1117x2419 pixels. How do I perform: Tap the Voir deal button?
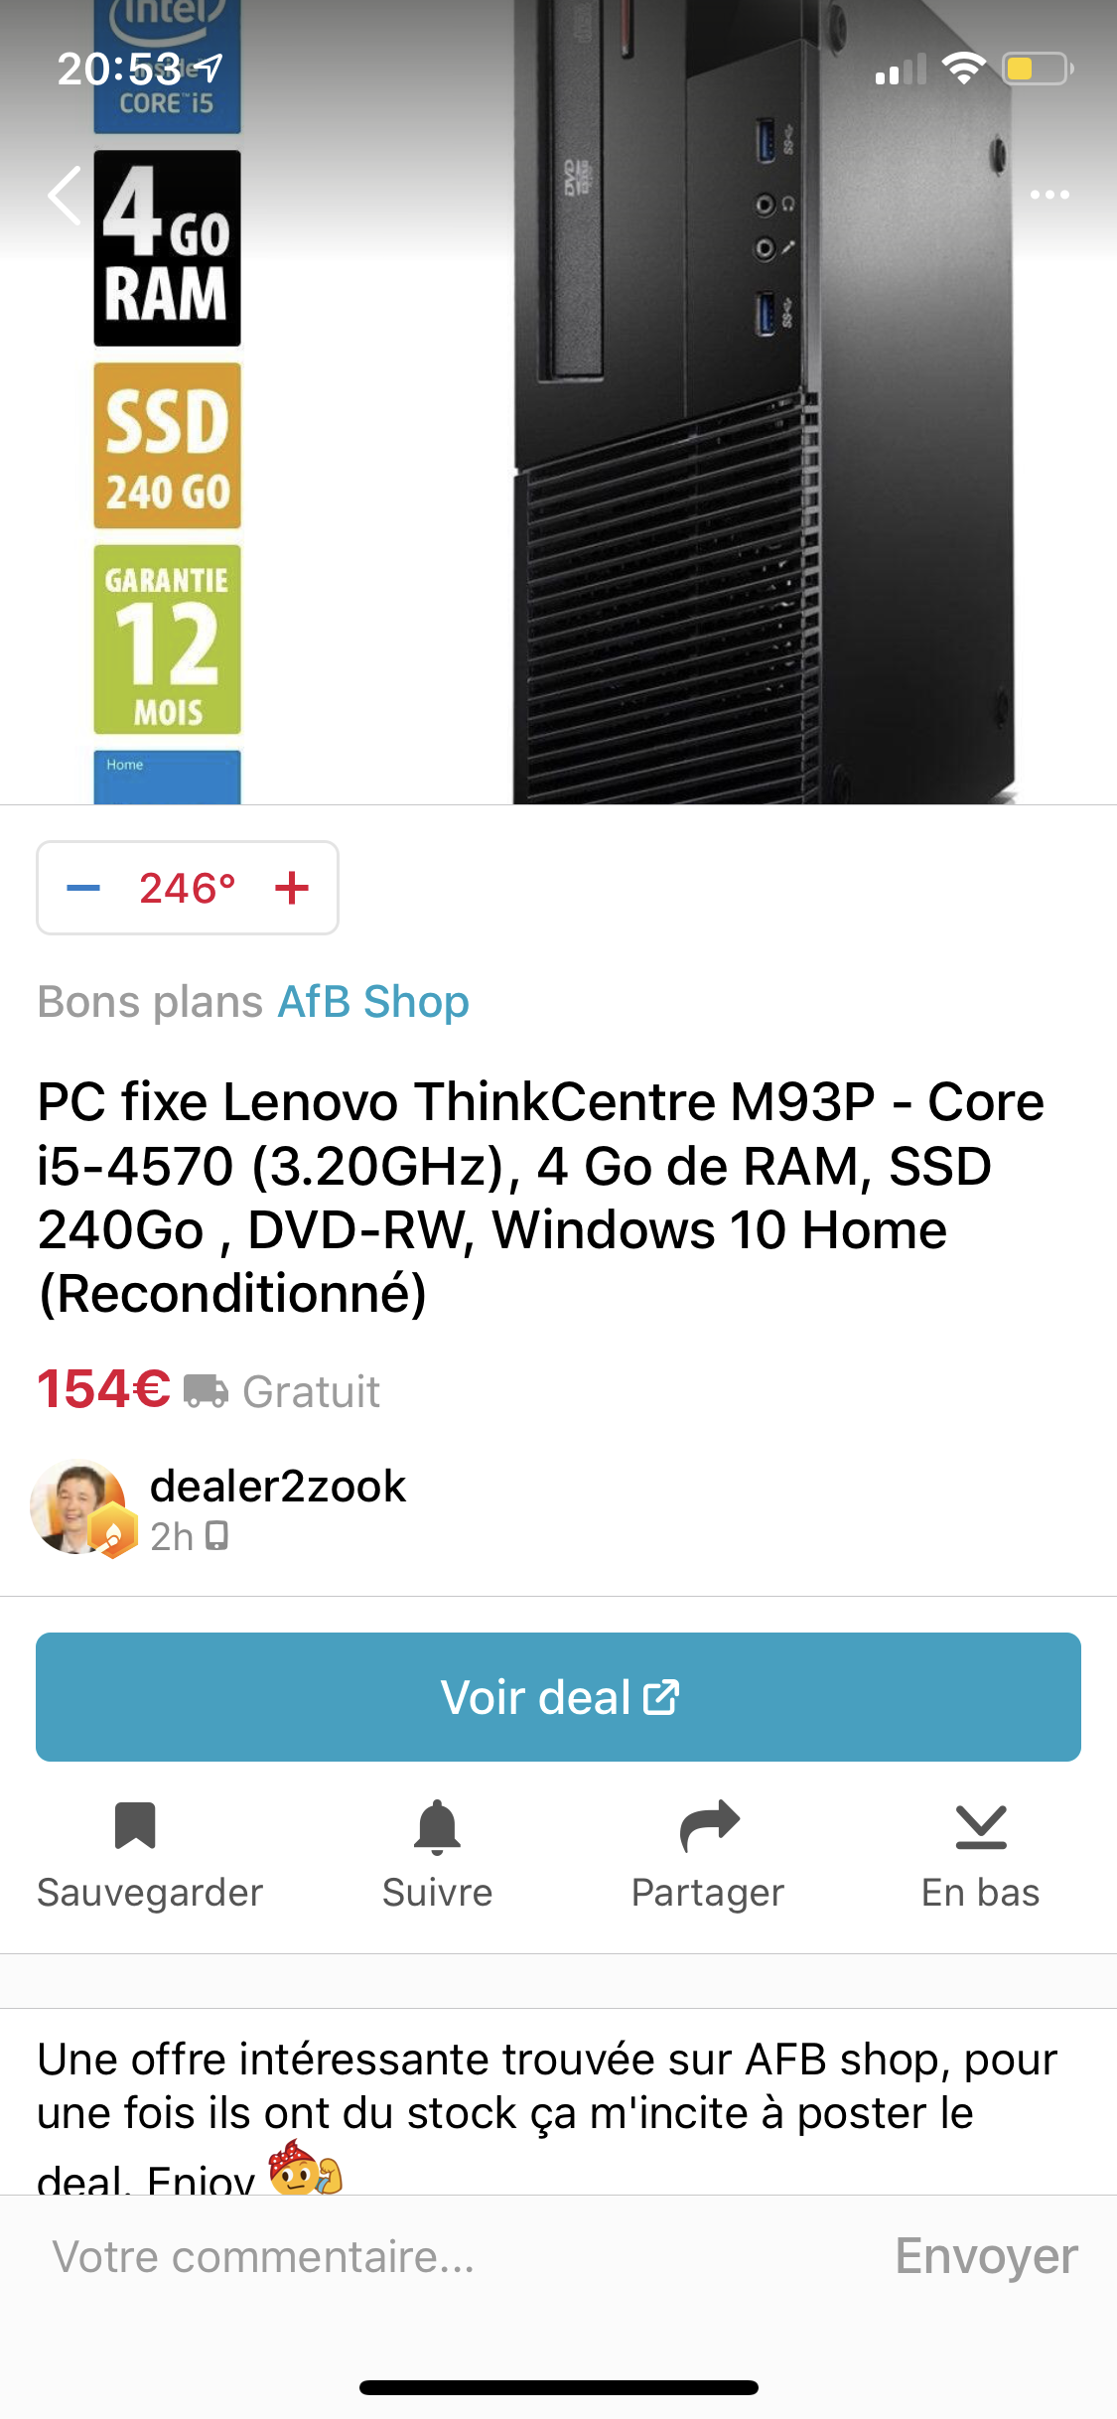[x=558, y=1697]
